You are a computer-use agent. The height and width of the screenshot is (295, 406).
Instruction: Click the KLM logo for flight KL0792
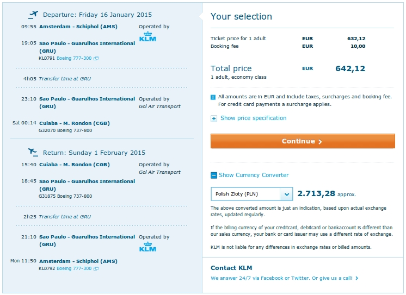[x=147, y=247]
